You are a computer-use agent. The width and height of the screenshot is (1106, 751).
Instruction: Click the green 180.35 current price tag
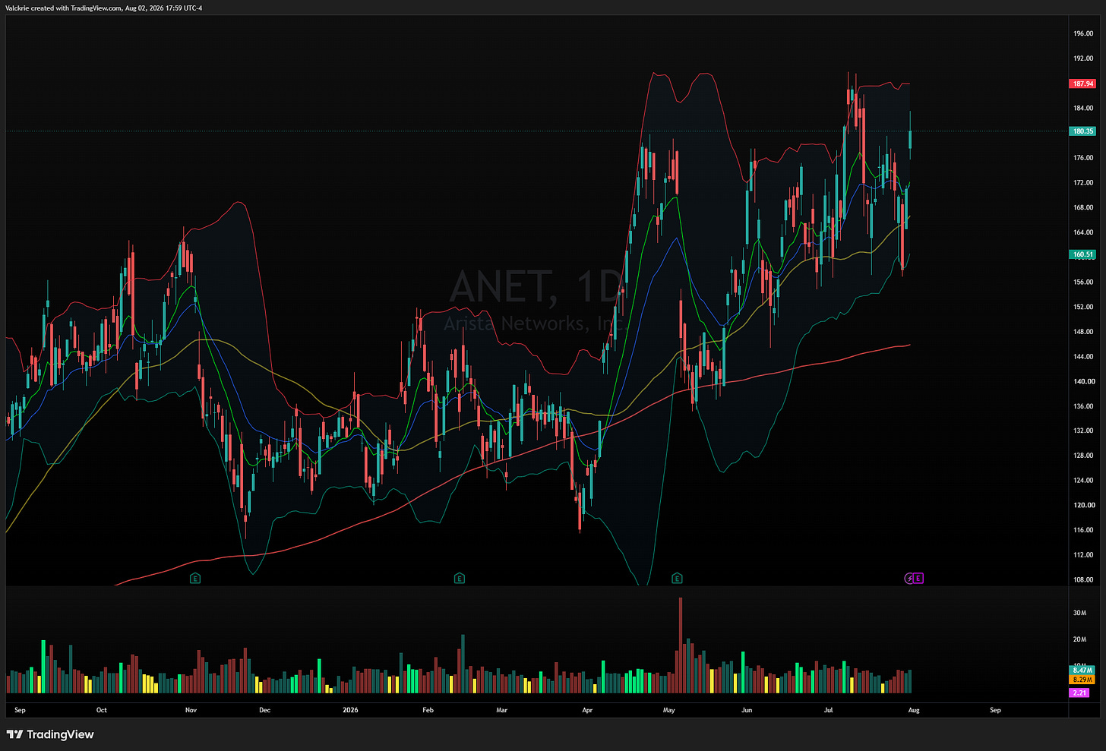pyautogui.click(x=1083, y=131)
